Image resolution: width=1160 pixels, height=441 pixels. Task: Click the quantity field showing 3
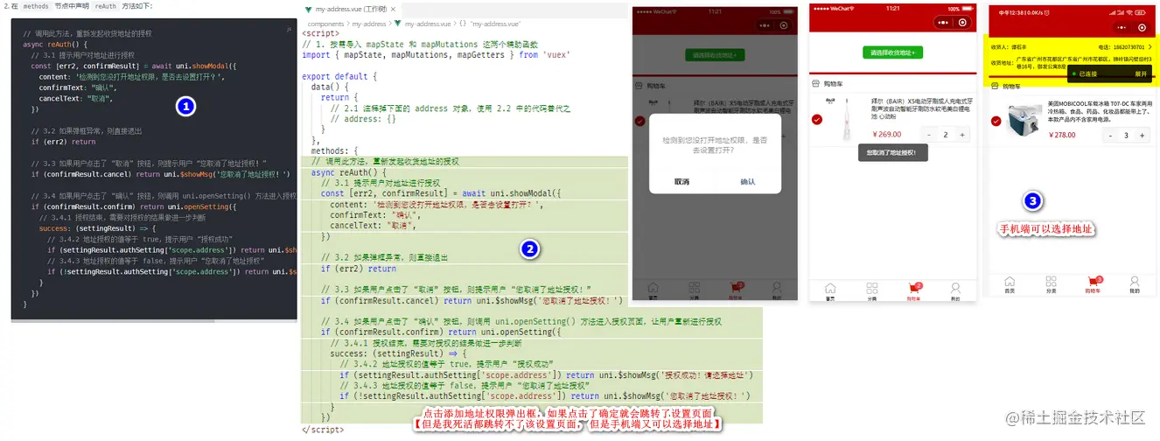pos(1126,136)
